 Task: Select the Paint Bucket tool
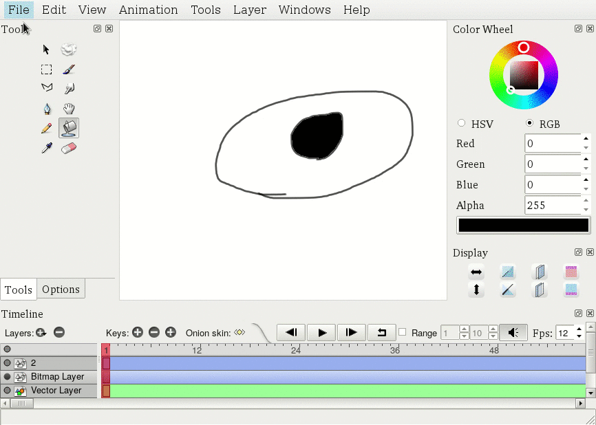pyautogui.click(x=69, y=128)
